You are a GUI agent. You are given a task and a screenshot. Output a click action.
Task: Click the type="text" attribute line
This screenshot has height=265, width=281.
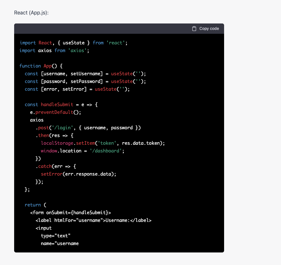pyautogui.click(x=56, y=236)
